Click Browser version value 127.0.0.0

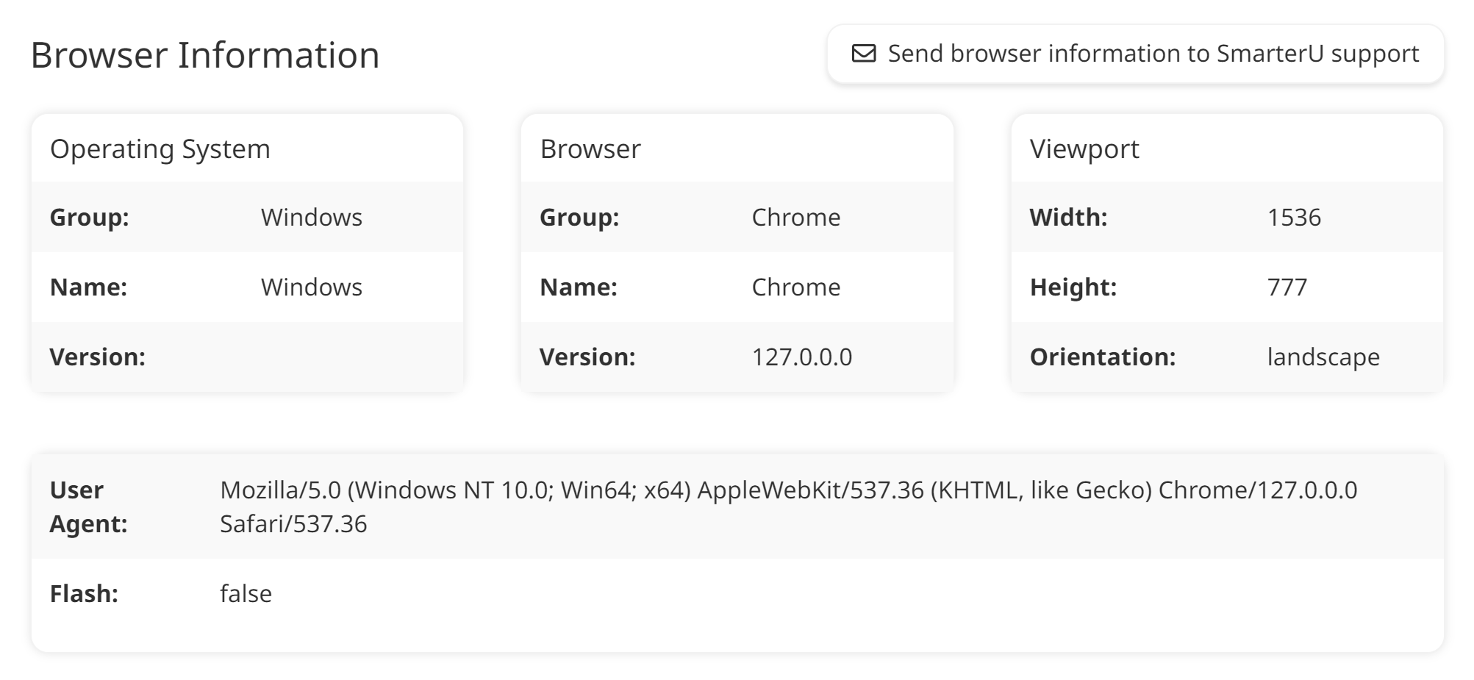[x=802, y=357]
